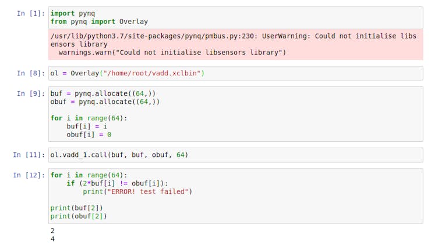Click the line "obuf[i] = 0"
The height and width of the screenshot is (248, 431).
[89, 135]
